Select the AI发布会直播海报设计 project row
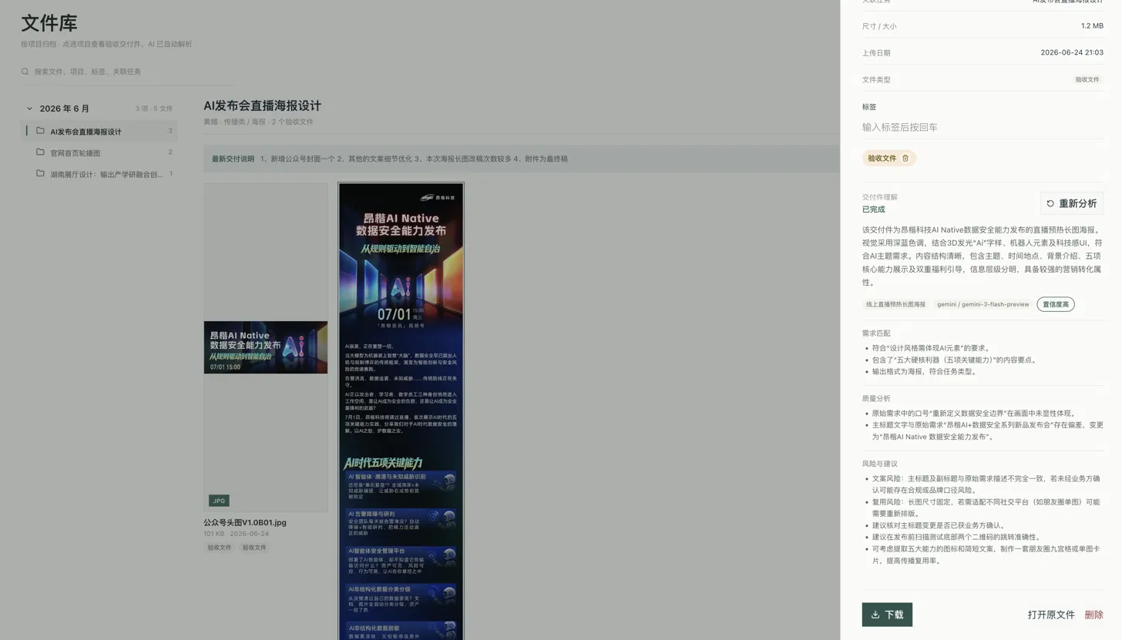 (x=99, y=131)
